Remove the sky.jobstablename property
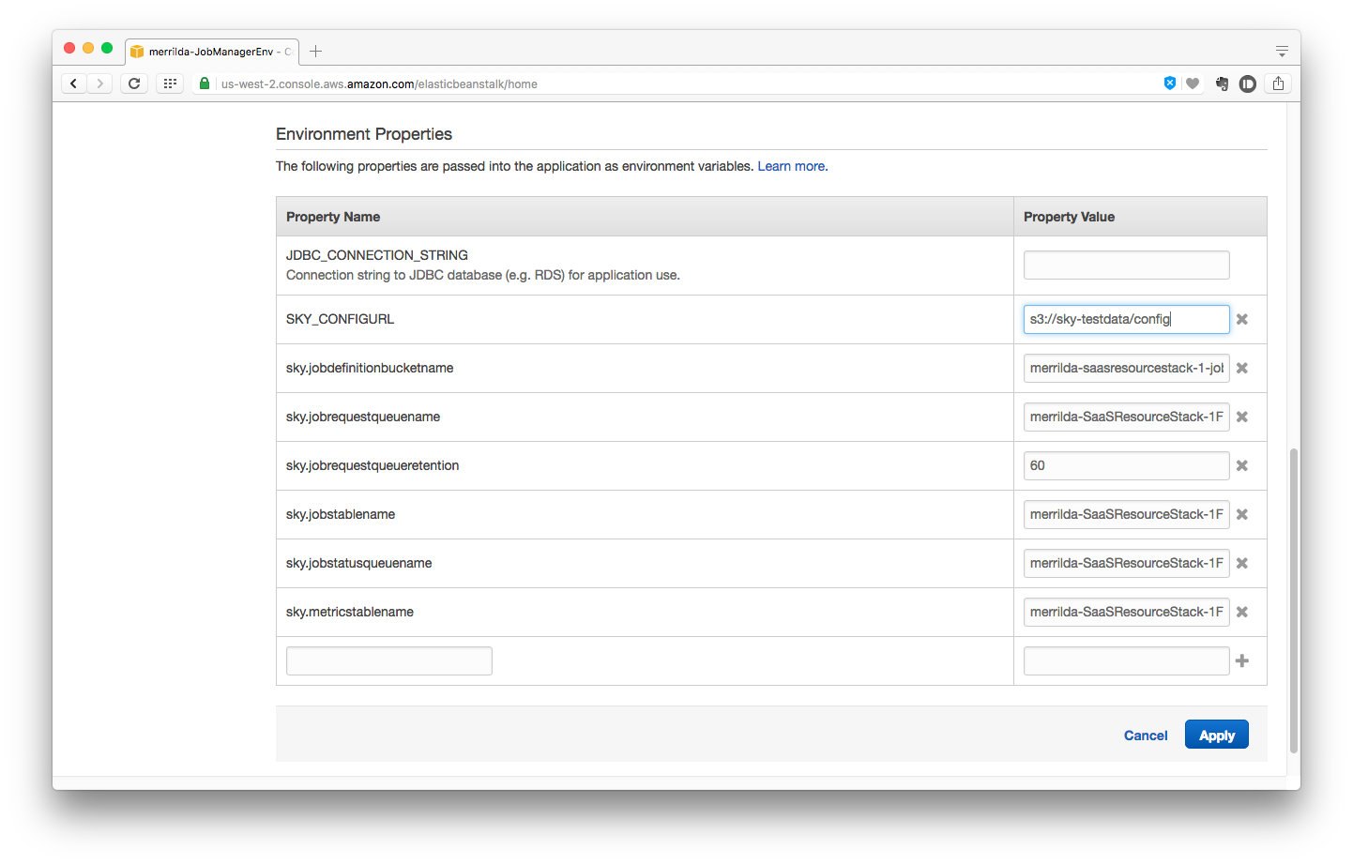This screenshot has width=1353, height=865. pyautogui.click(x=1242, y=514)
